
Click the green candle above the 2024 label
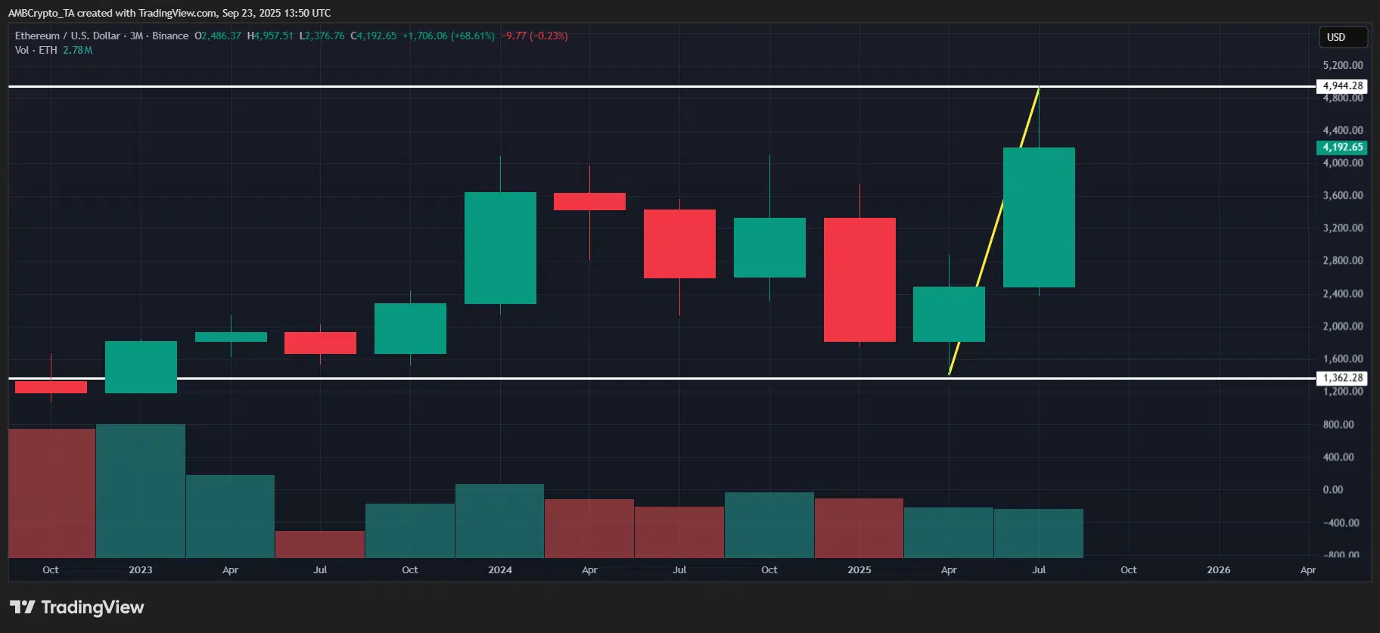pos(500,248)
